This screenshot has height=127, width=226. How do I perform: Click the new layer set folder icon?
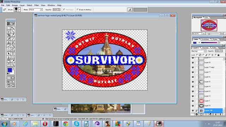point(206,114)
